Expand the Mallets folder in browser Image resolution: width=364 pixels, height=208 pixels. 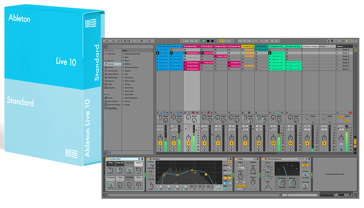pos(123,71)
